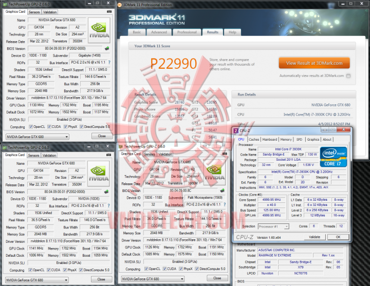Toggle CUDA checkbox in Gigabyte GPU-Z
The image size is (370, 286).
click(49, 127)
